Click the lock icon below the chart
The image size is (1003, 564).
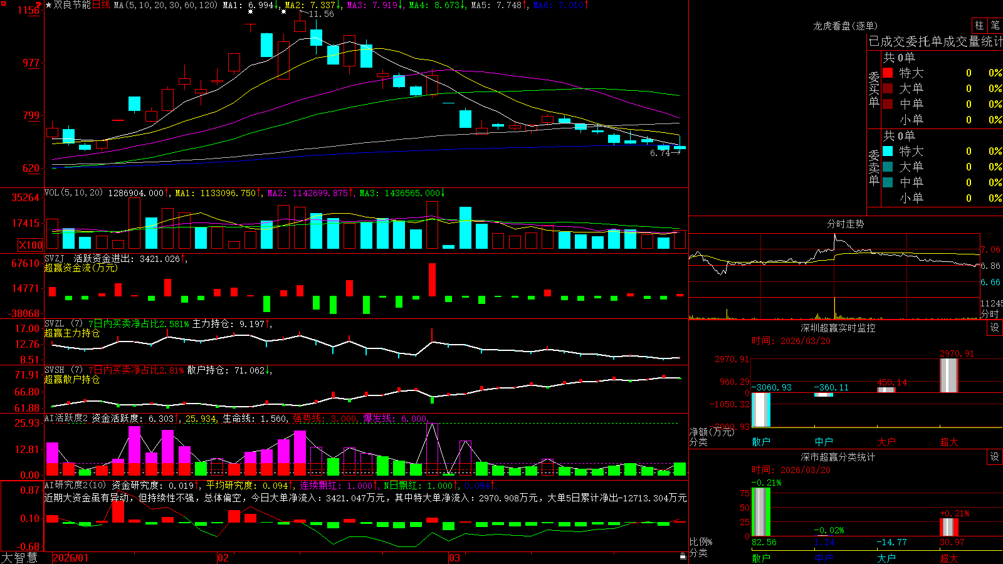coord(683,556)
